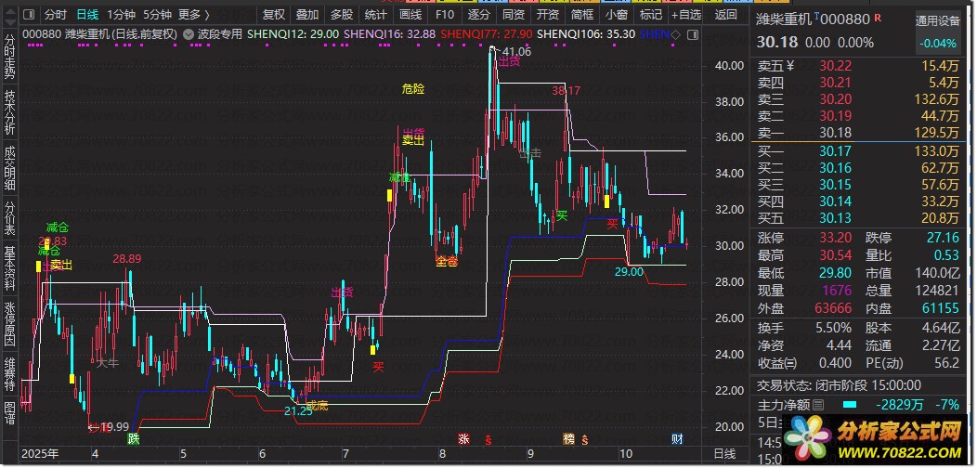Click the ¥ icon beside 卖五
The height and width of the screenshot is (468, 977).
click(x=790, y=65)
